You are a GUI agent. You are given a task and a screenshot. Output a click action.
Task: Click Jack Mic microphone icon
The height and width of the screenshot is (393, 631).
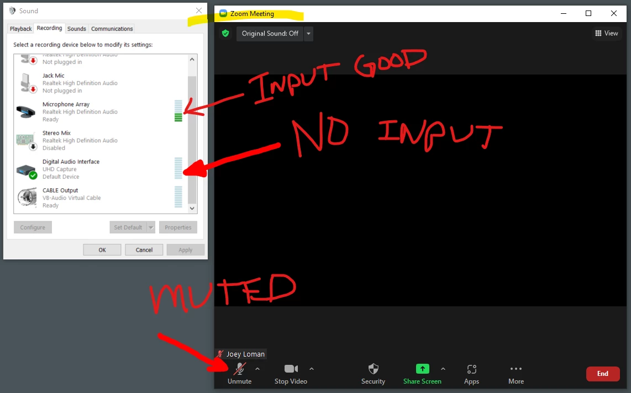point(28,83)
